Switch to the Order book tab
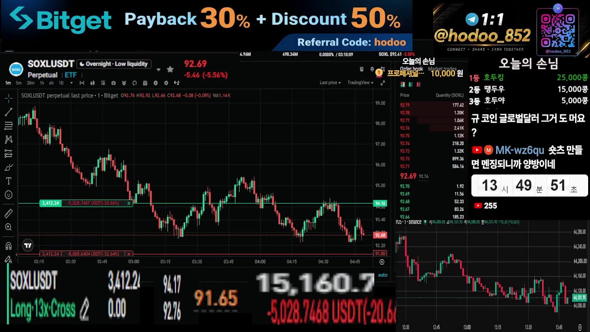 coord(411,69)
